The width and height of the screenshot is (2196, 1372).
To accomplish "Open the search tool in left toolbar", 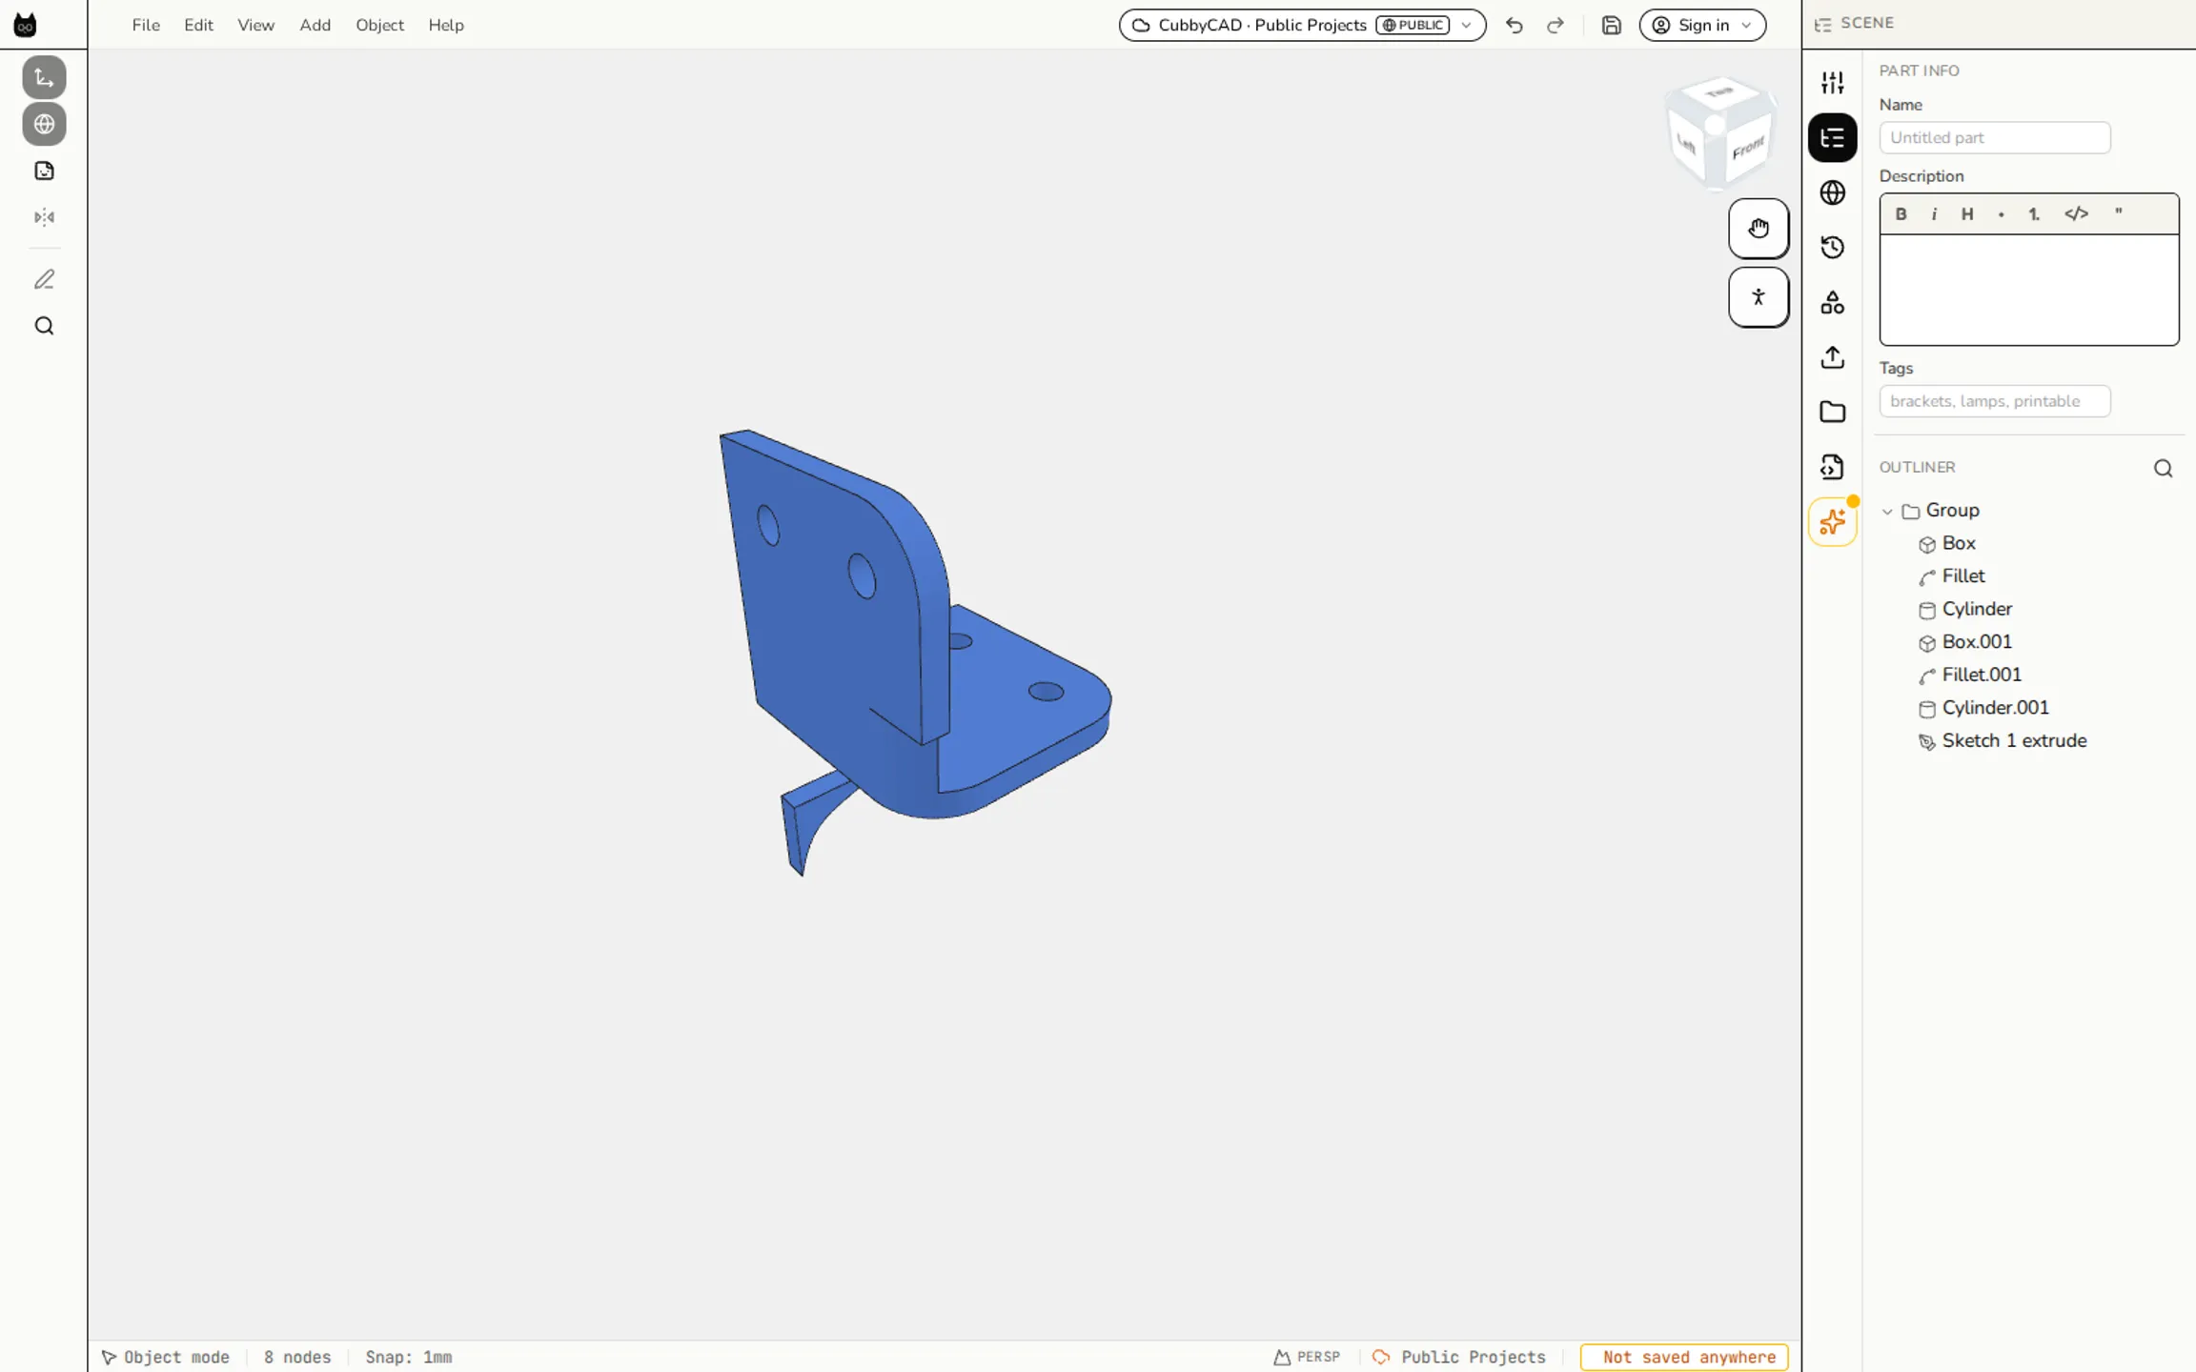I will (x=44, y=327).
